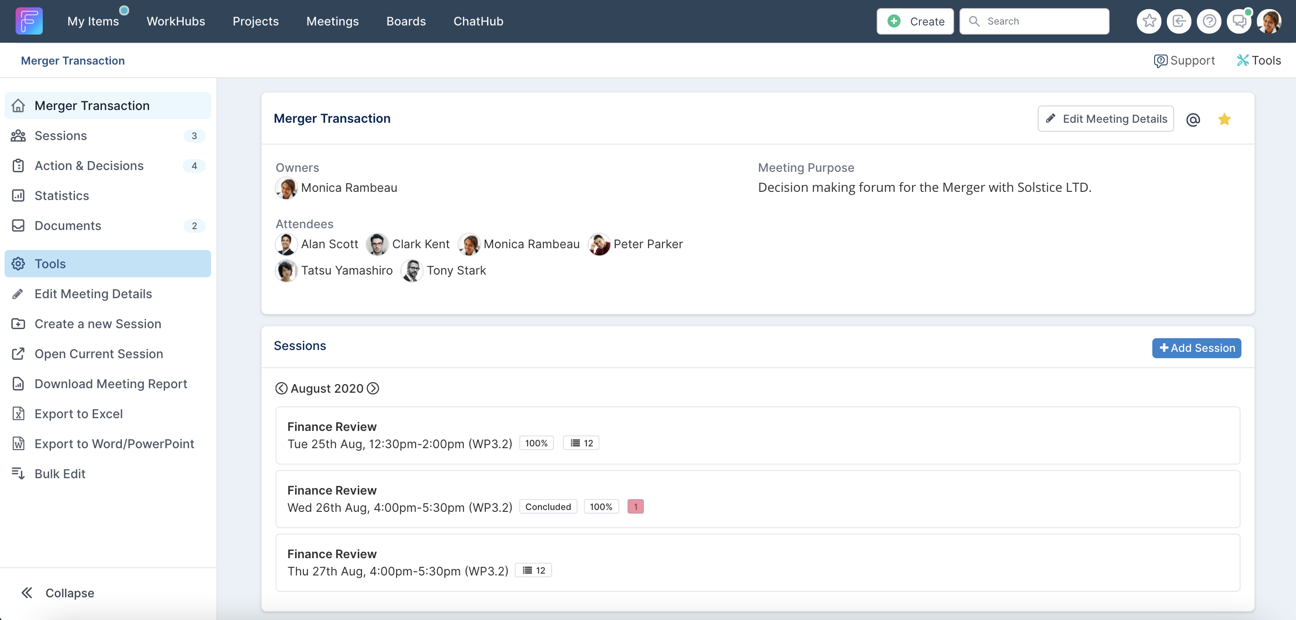Image resolution: width=1296 pixels, height=620 pixels.
Task: Toggle favorites with the star in top bar
Action: coord(1149,21)
